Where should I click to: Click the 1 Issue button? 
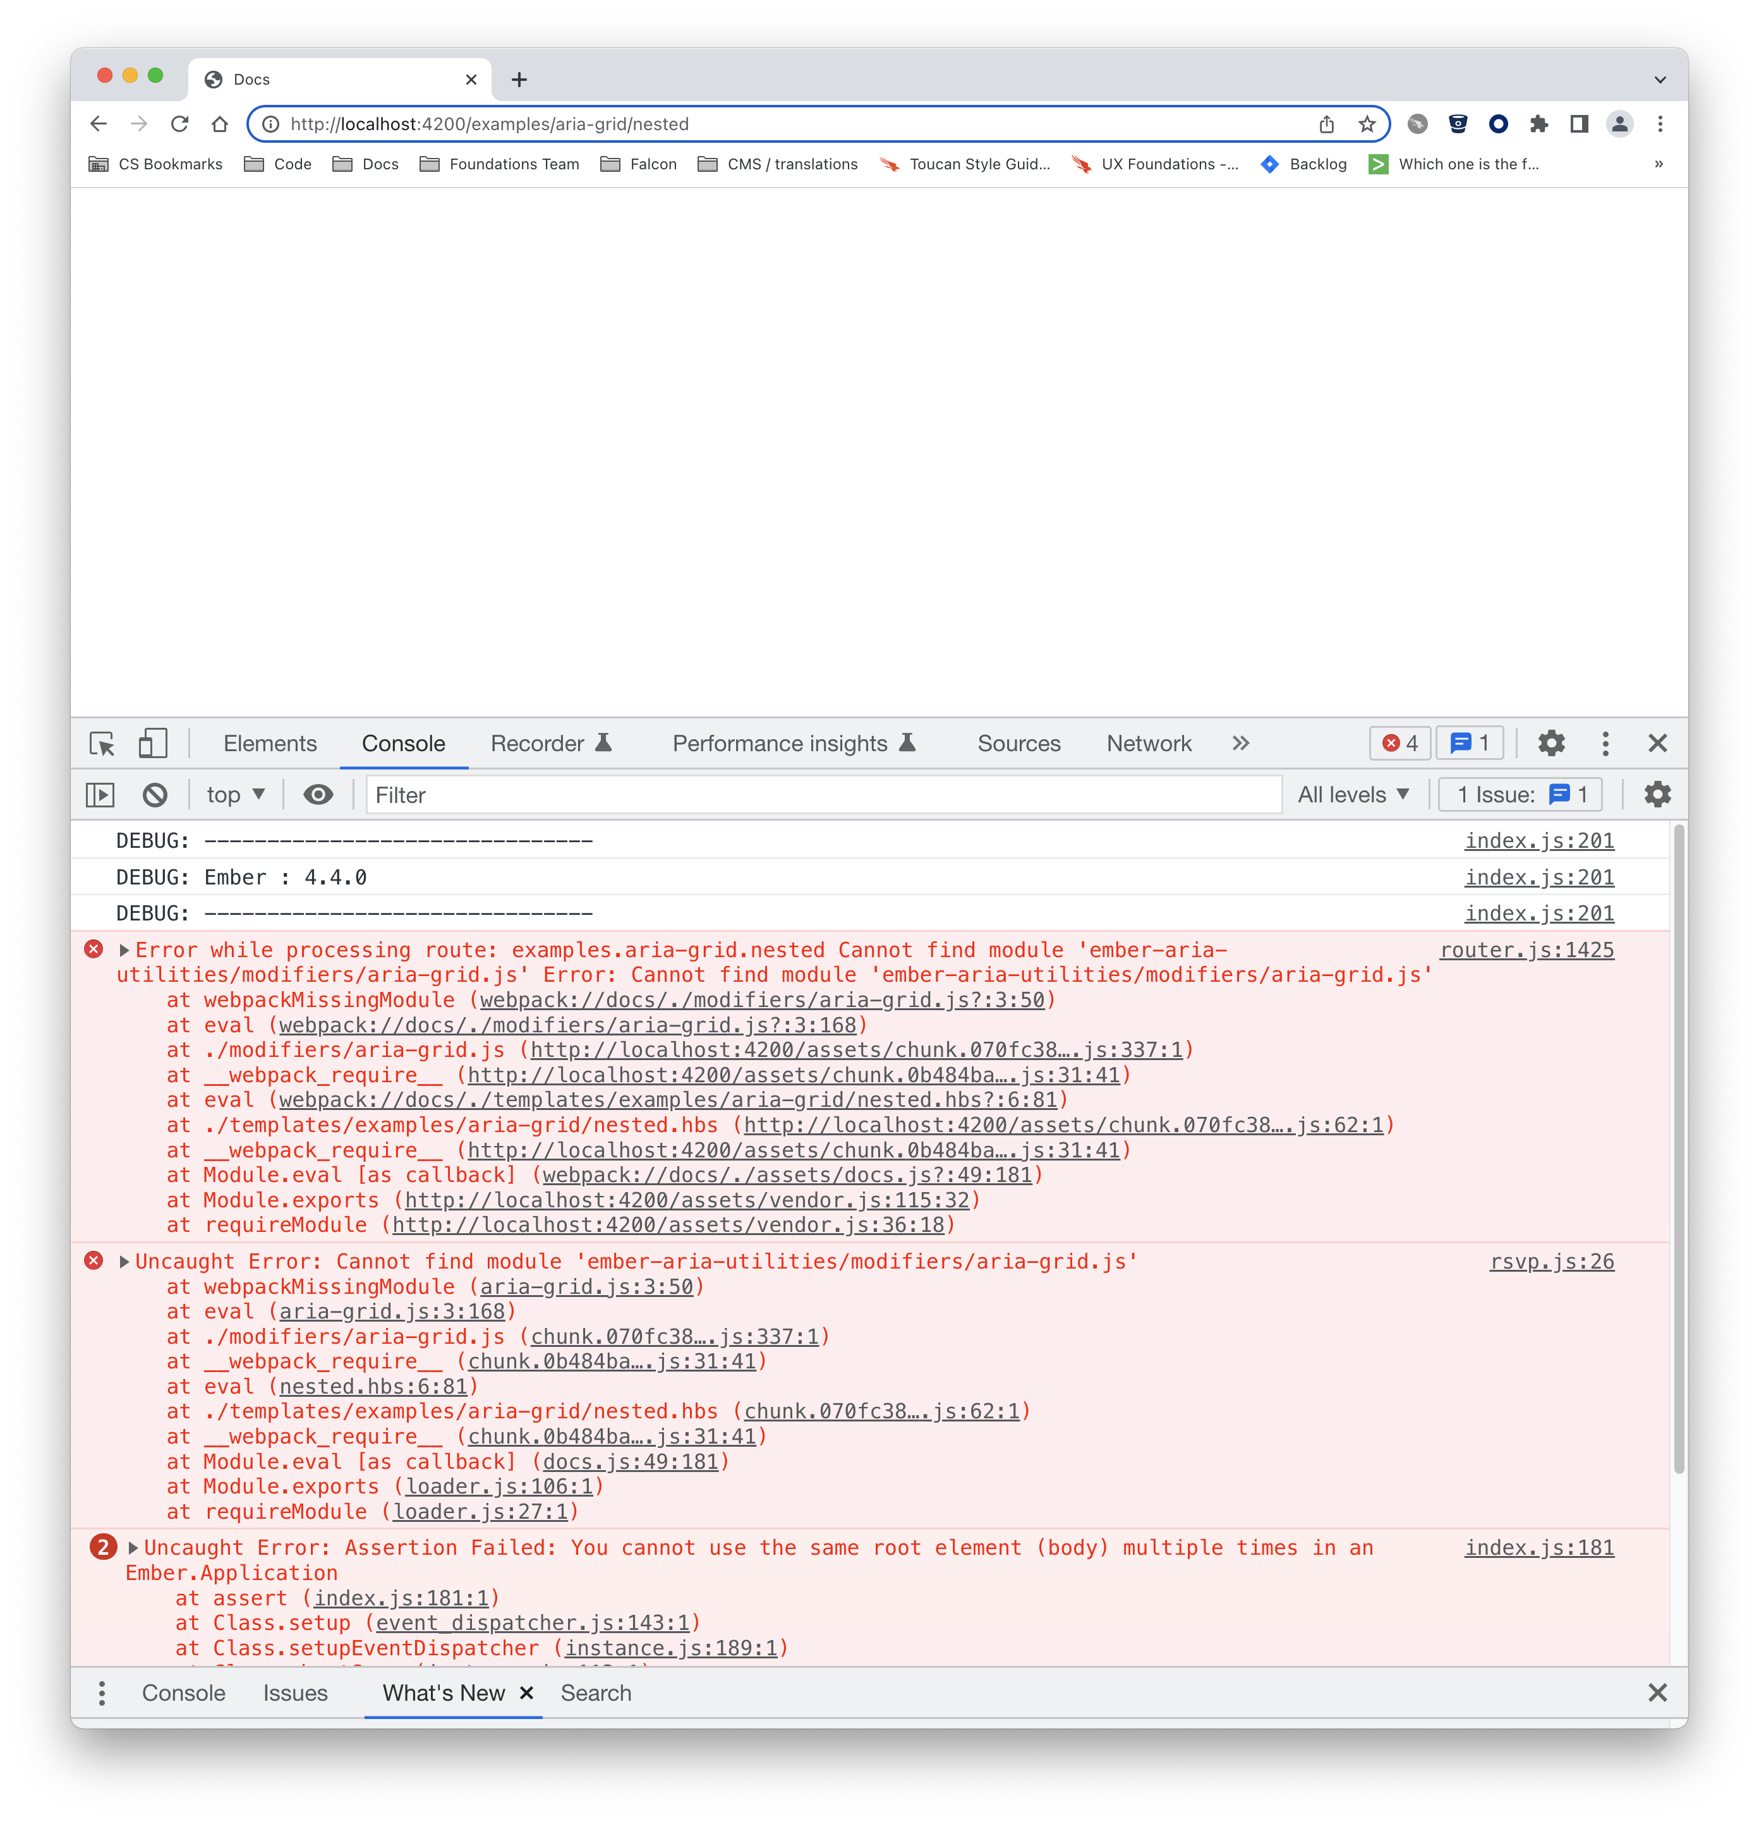pyautogui.click(x=1518, y=795)
